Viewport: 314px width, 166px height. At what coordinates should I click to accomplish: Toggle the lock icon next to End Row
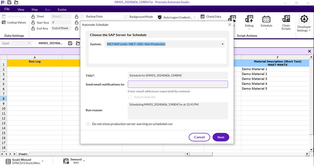[x=33, y=28]
